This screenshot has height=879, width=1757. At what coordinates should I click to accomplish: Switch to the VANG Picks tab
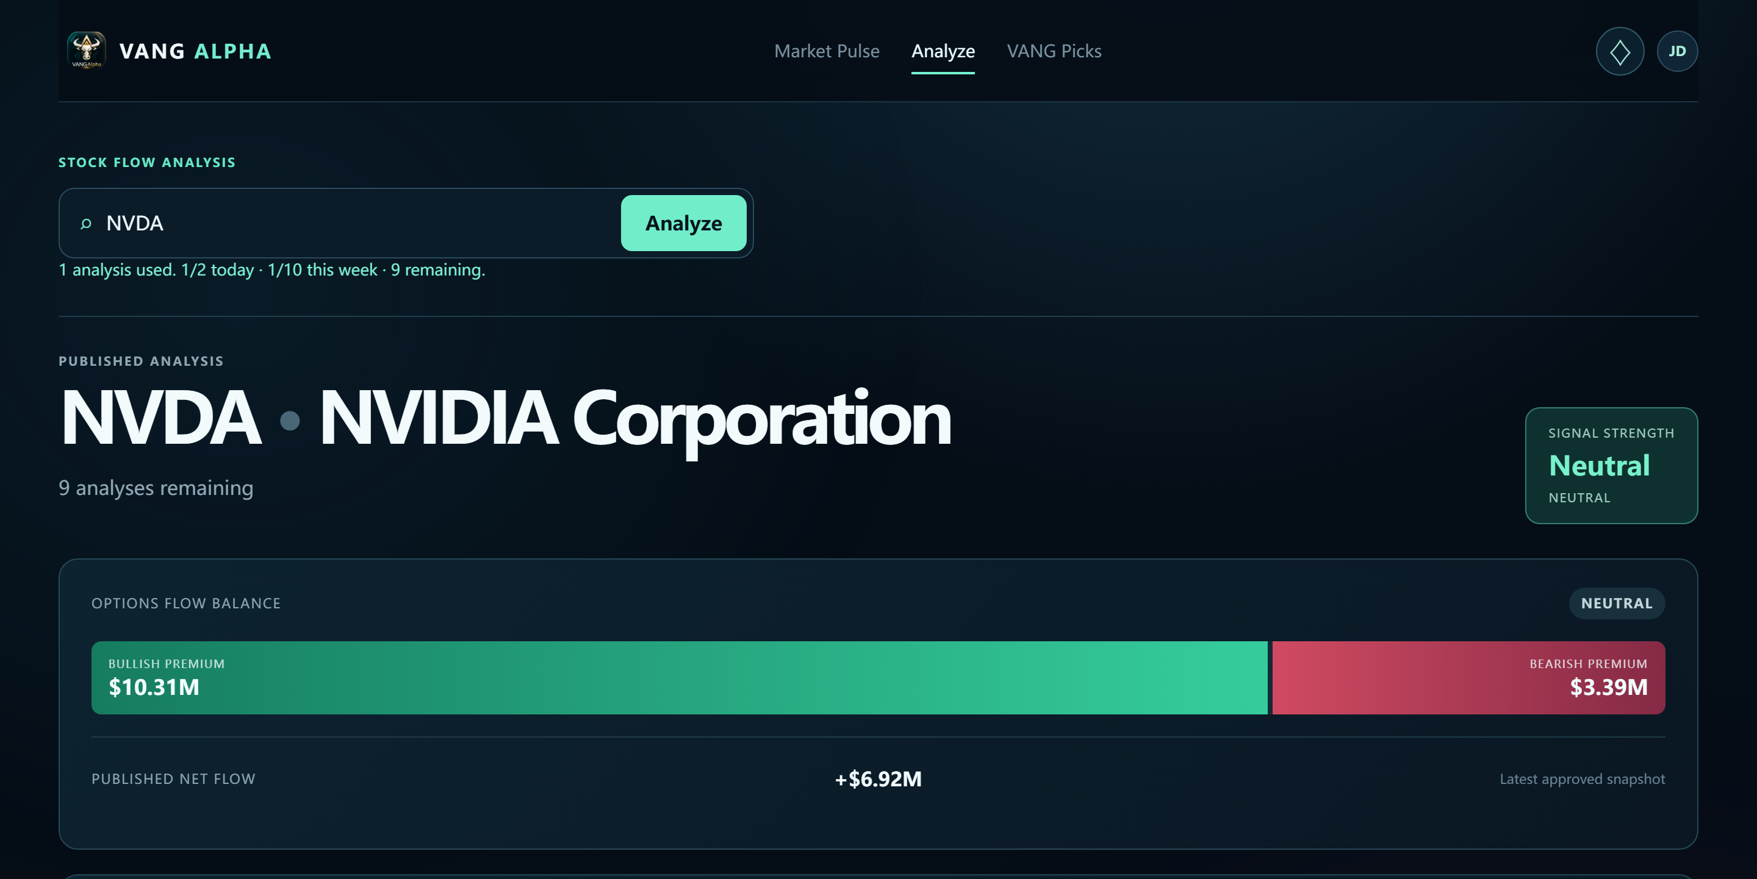pos(1054,51)
